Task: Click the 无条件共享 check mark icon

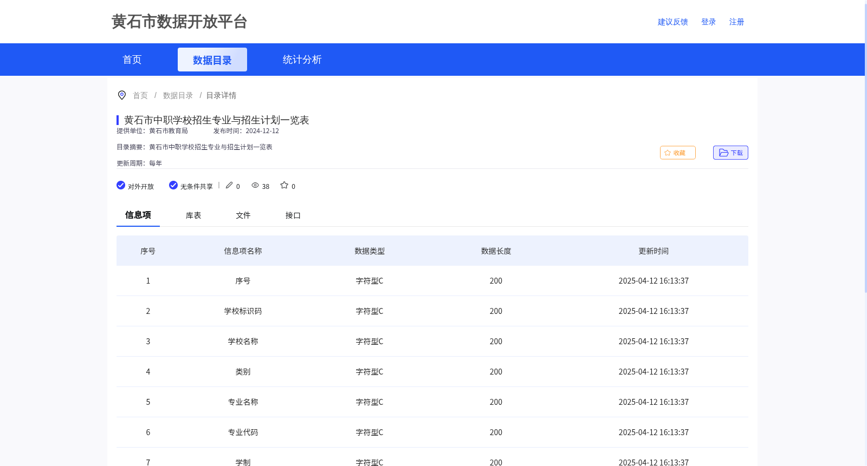Action: pos(173,185)
